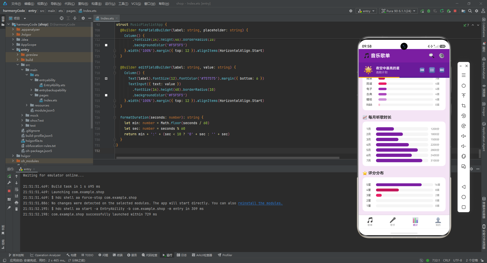Collapse the entry module folder
The width and height of the screenshot is (487, 263).
click(13, 50)
